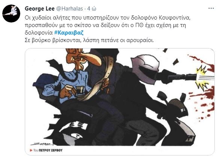The width and height of the screenshot is (220, 160).
Task: Click the last tweet line about αρουραίοι
Action: [x=89, y=40]
